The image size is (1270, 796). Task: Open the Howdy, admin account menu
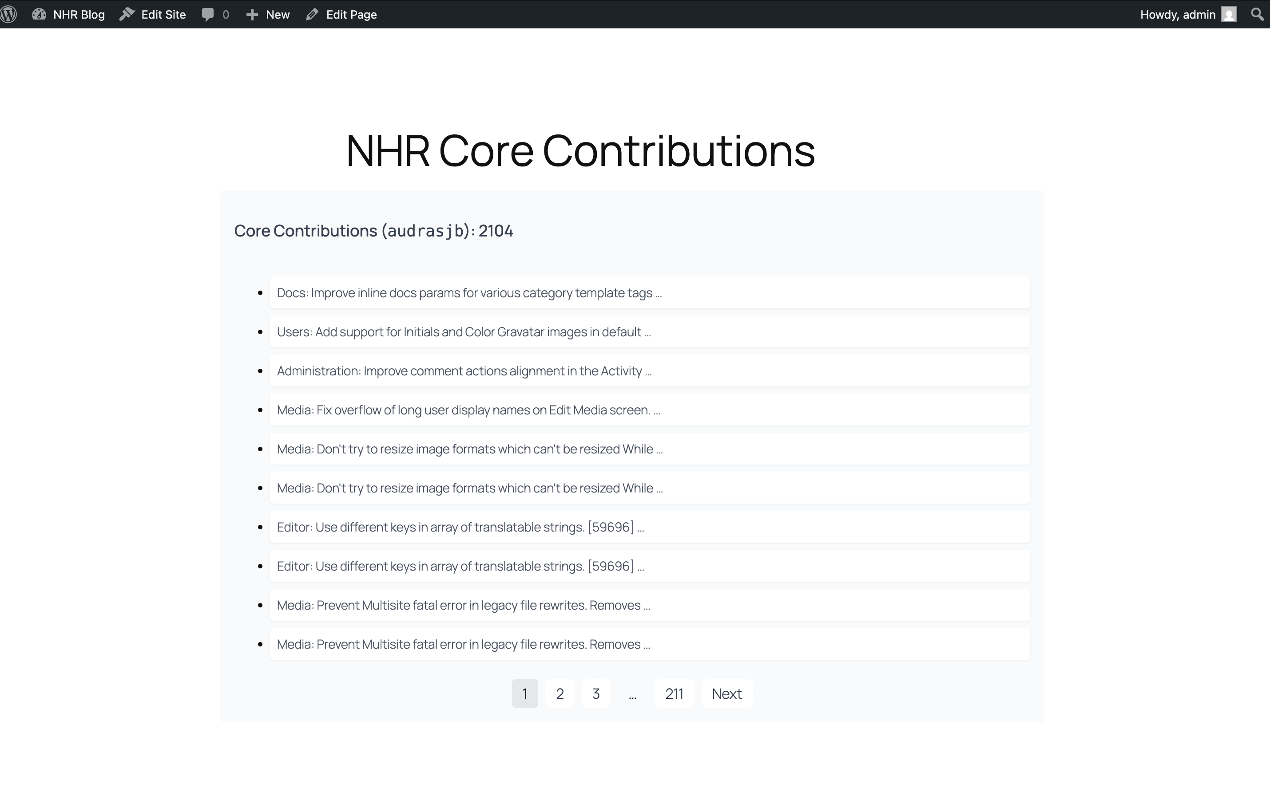click(1177, 14)
